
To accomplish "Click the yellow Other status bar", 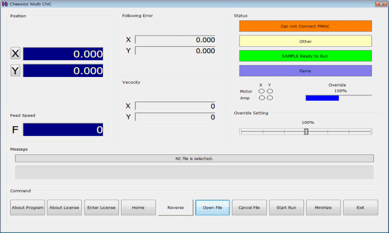I will [306, 41].
